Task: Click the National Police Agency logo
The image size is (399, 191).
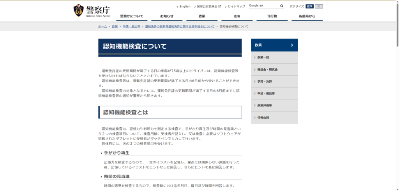Action: (x=92, y=11)
